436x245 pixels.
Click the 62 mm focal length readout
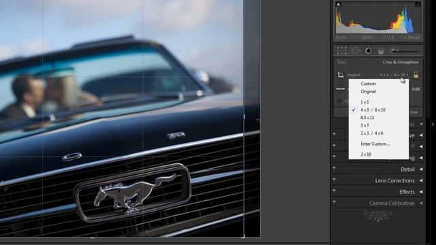[367, 37]
